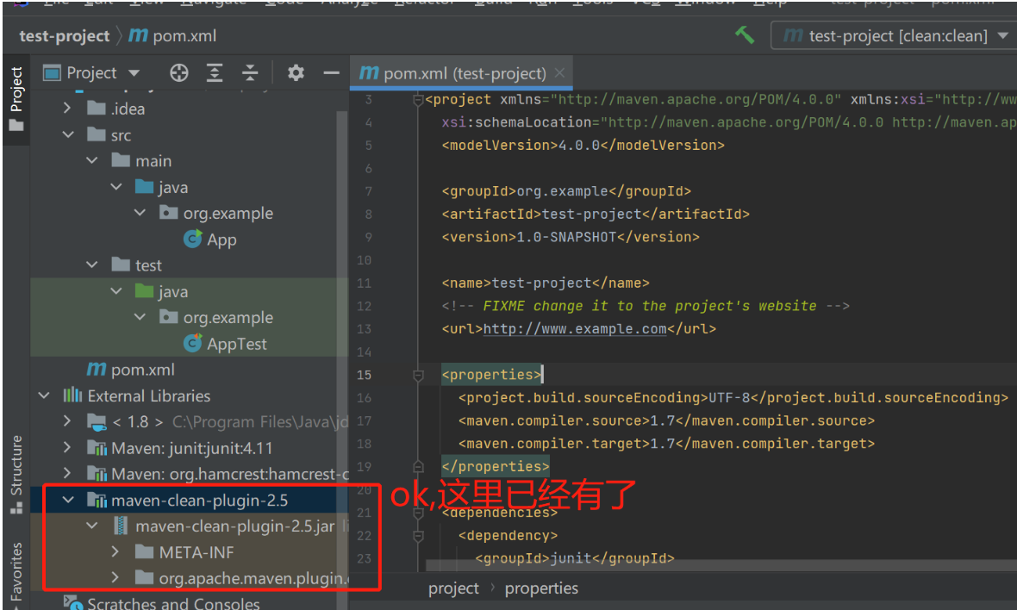Collapse the java folder under main
This screenshot has height=610, width=1017.
[x=116, y=187]
